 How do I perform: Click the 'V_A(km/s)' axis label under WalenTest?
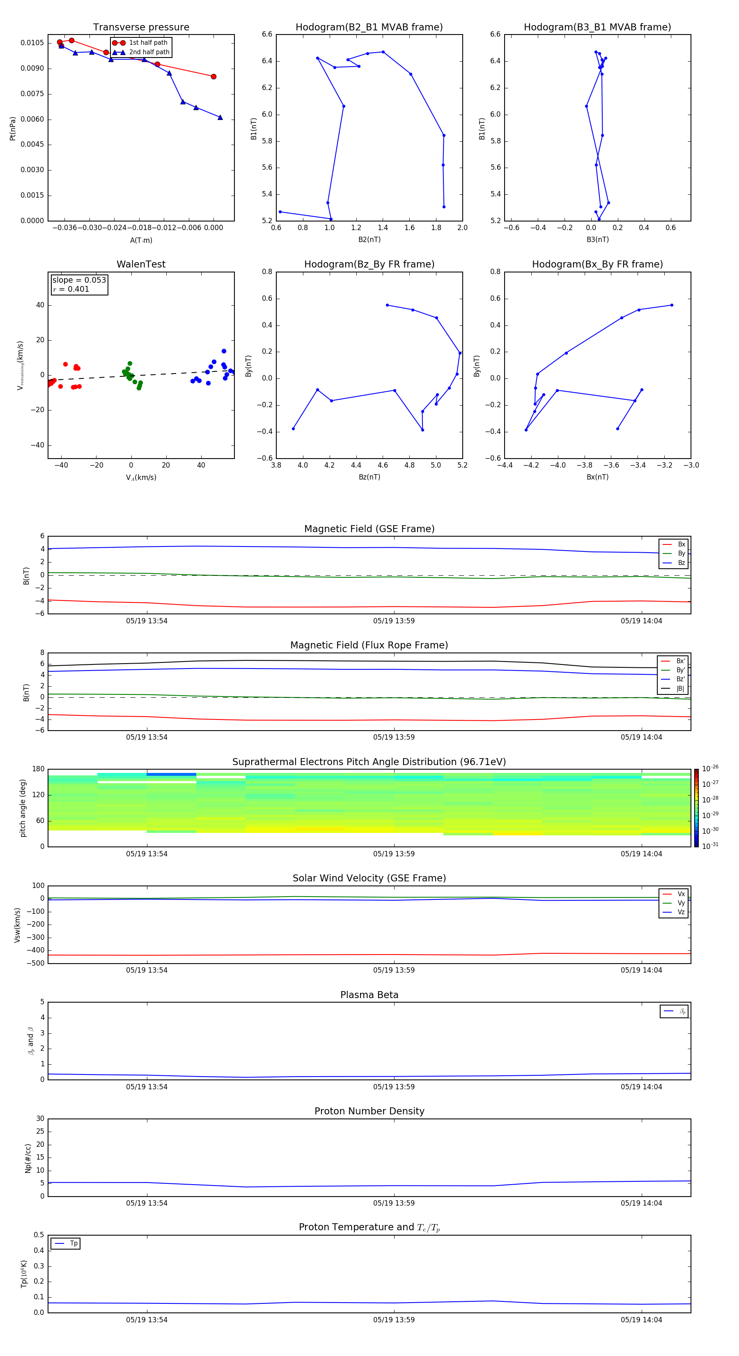tap(141, 477)
